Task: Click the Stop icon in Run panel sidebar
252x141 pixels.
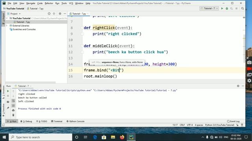Action: tap(8, 96)
